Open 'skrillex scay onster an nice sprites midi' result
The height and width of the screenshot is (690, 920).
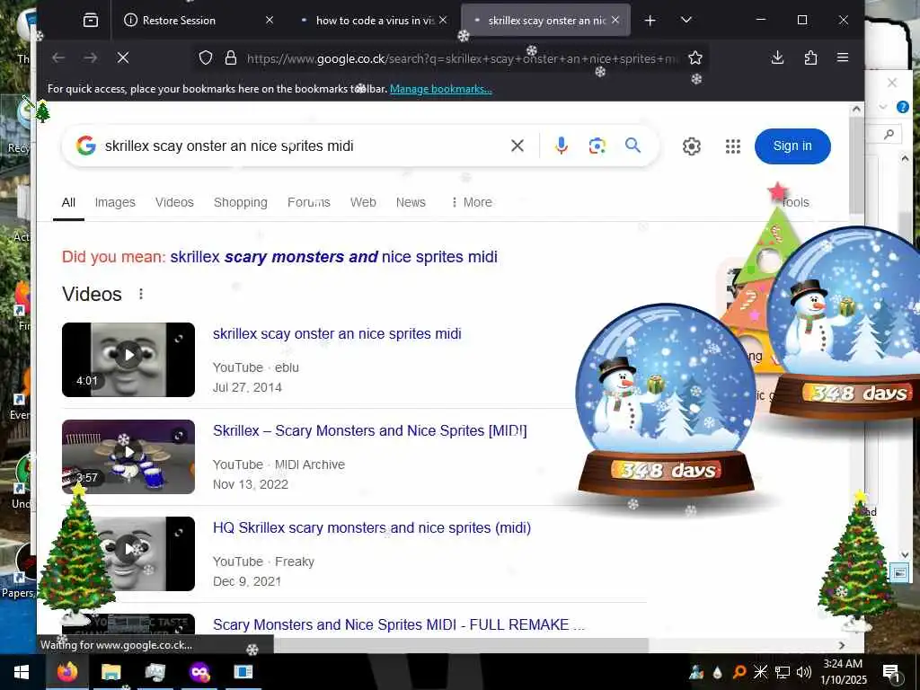[337, 334]
